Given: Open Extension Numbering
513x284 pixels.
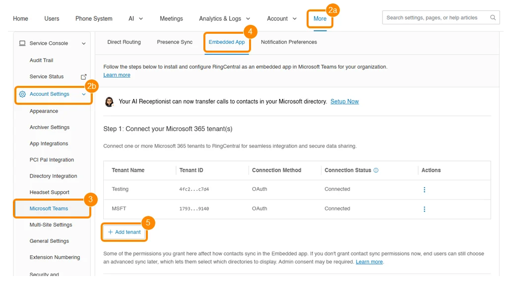Looking at the screenshot, I should coord(55,258).
